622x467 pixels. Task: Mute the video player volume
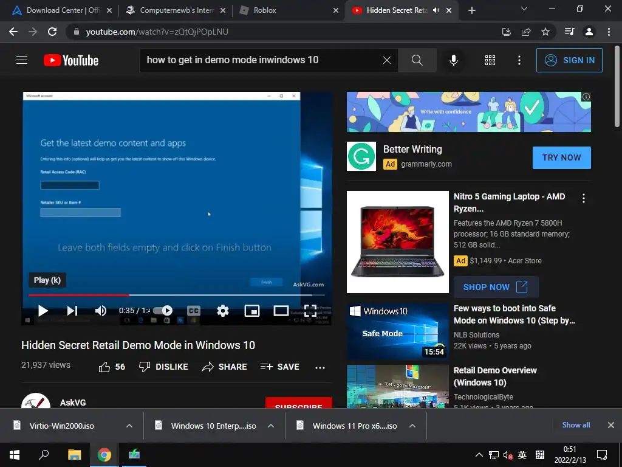pyautogui.click(x=101, y=311)
